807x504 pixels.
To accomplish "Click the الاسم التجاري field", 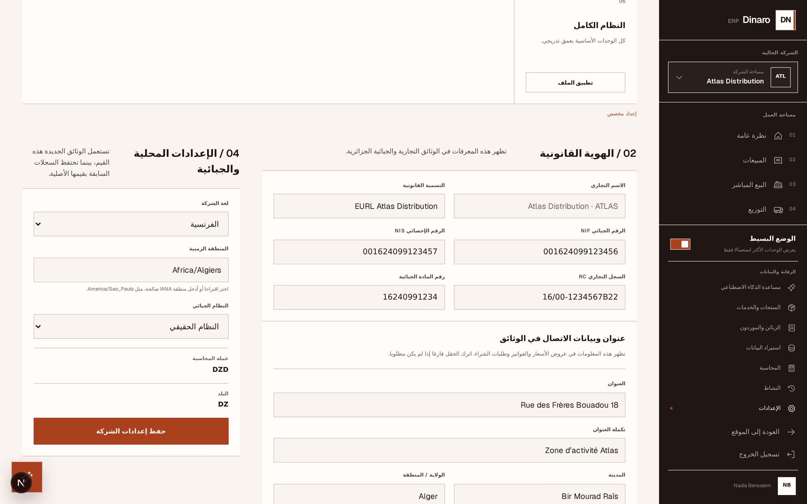I will (x=539, y=206).
